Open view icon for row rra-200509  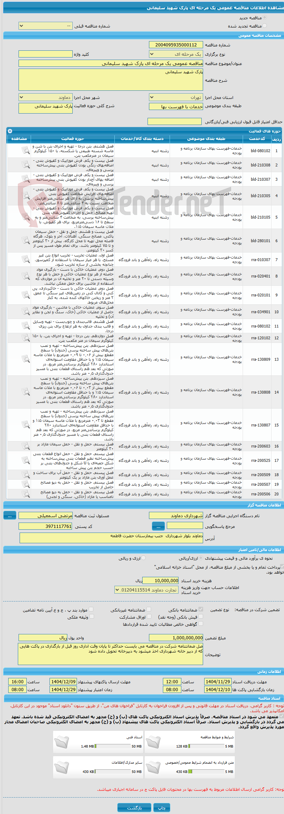[x=26, y=475]
